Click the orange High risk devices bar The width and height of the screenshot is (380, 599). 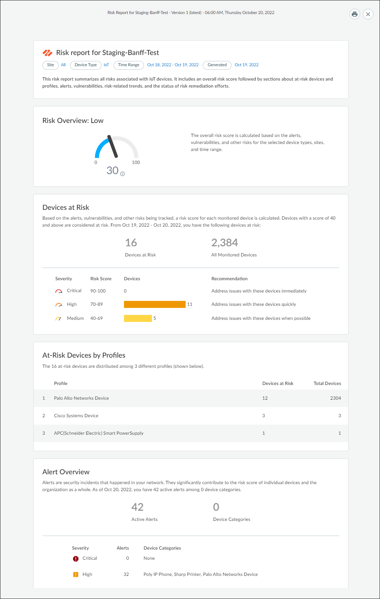154,304
